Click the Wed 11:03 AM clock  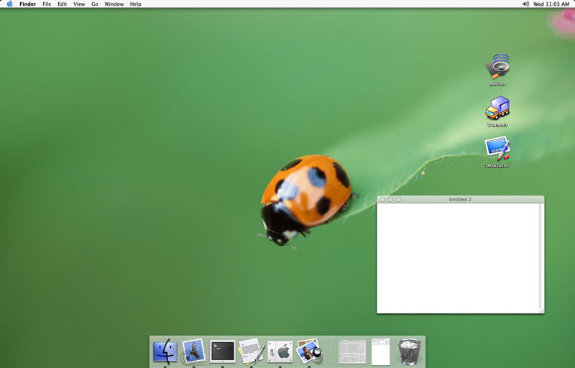tap(551, 4)
